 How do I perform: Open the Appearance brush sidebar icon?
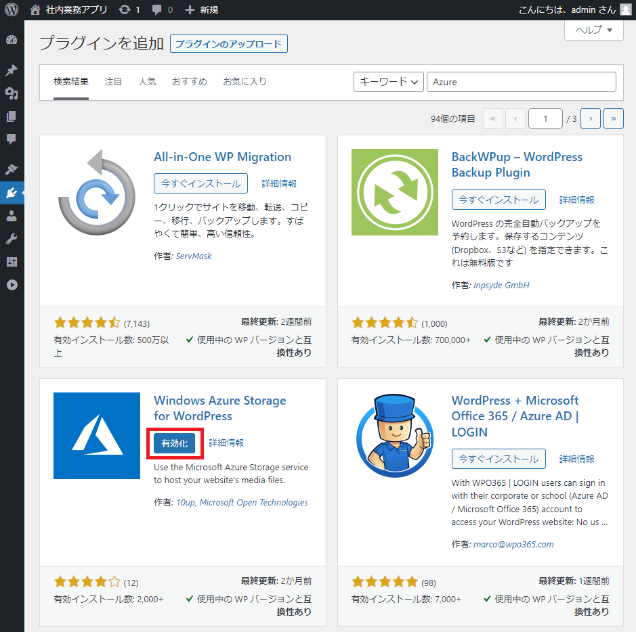point(12,169)
